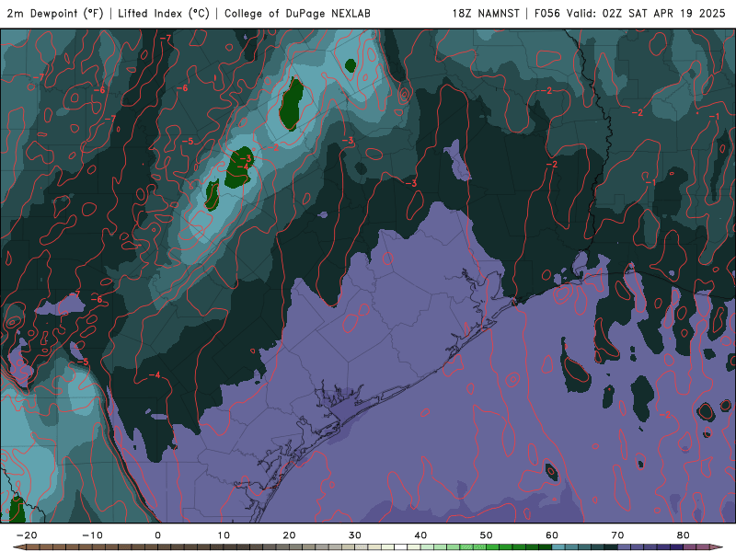Click the bright green colorbar segment below 50
Viewport: 736px width, 552px height.
pyautogui.click(x=479, y=547)
